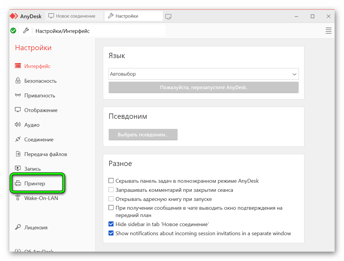Close the AnyDesk window
This screenshot has height=261, width=344.
328,16
